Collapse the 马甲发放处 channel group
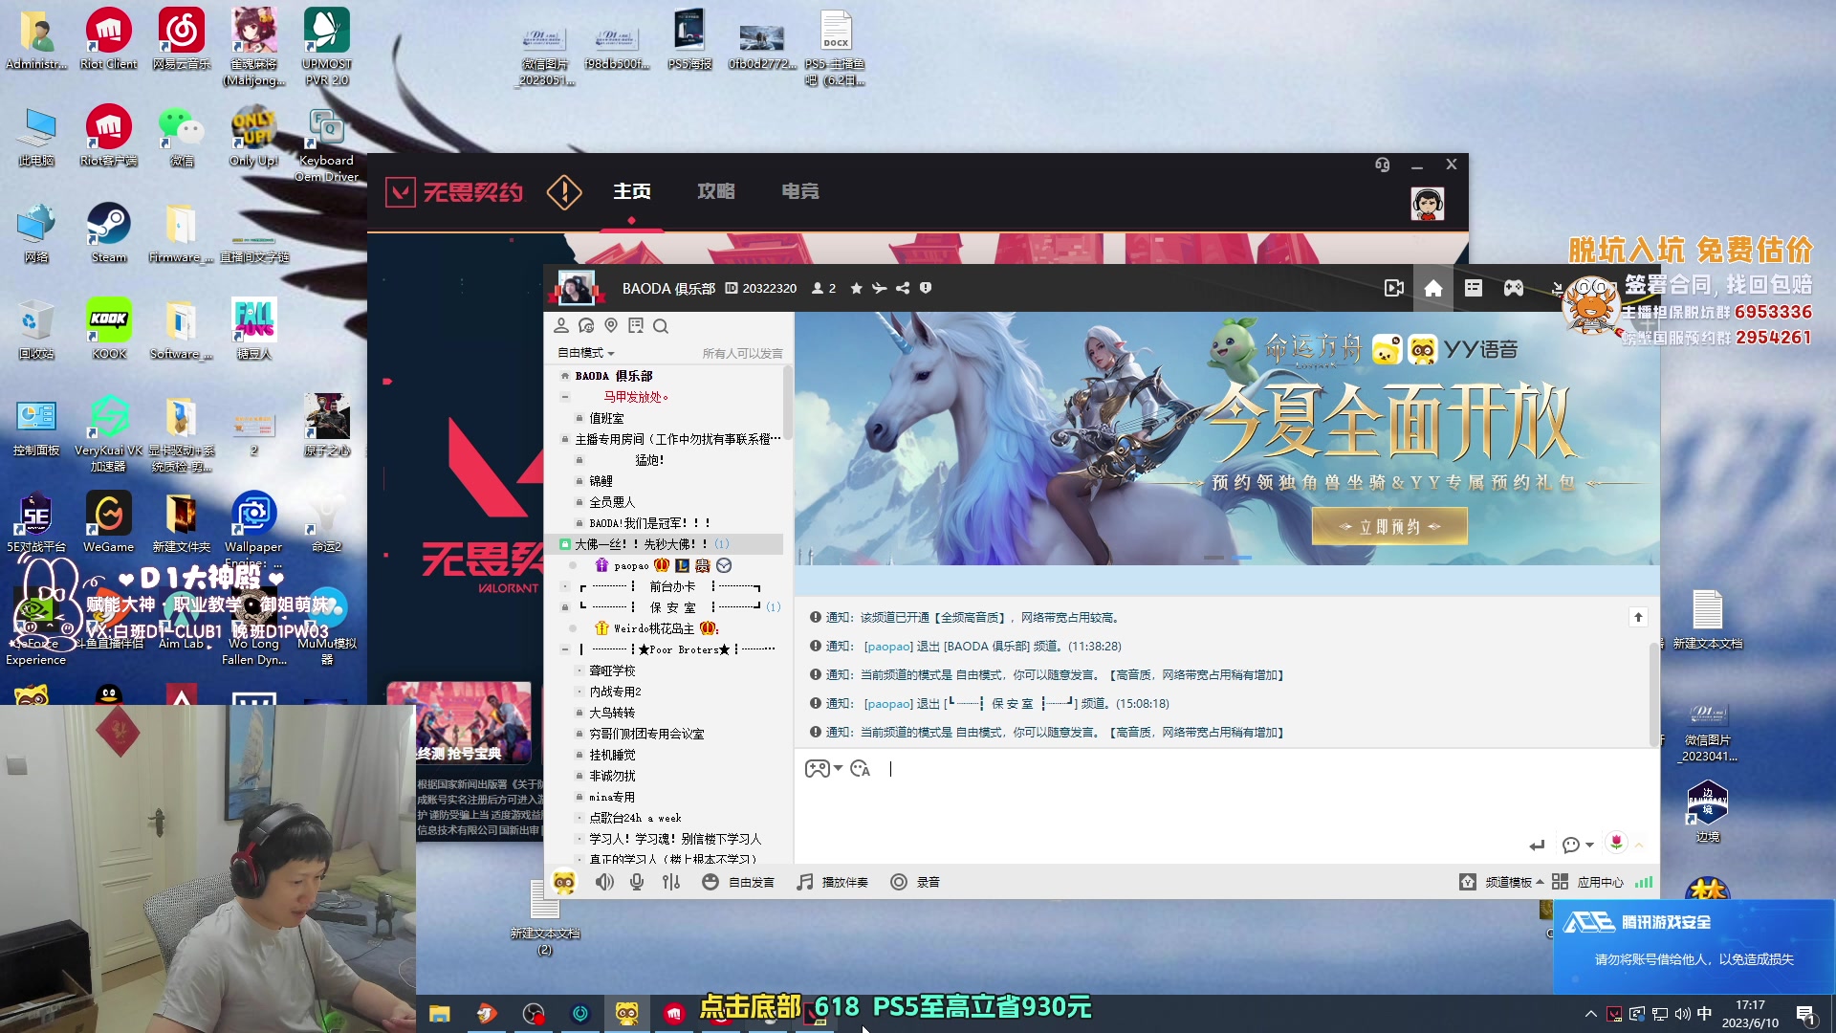This screenshot has width=1836, height=1033. tap(565, 397)
